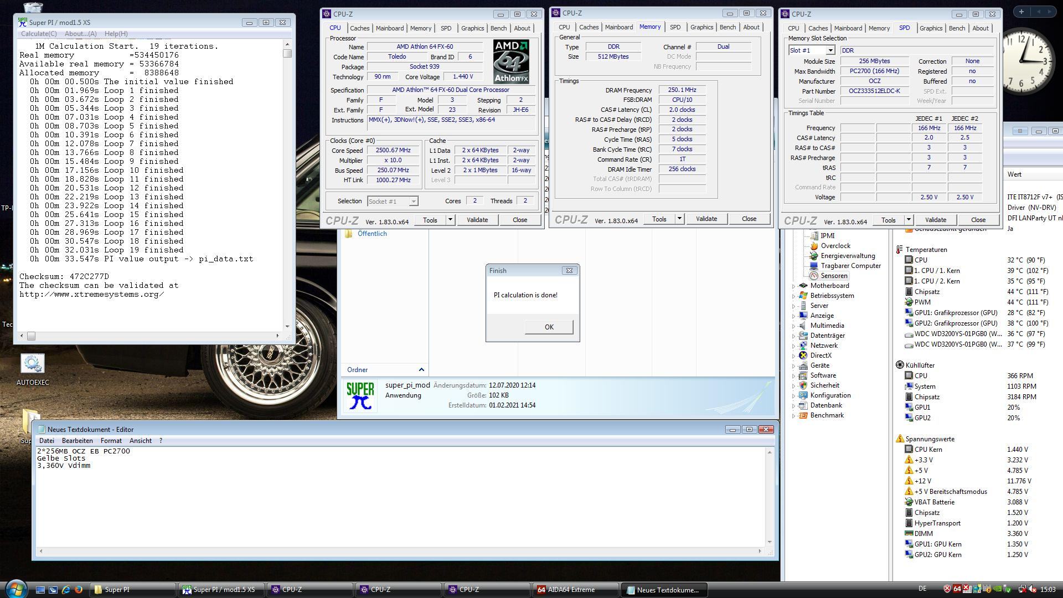Open Calculate(C) menu in Super PI
This screenshot has height=598, width=1063.
click(39, 34)
